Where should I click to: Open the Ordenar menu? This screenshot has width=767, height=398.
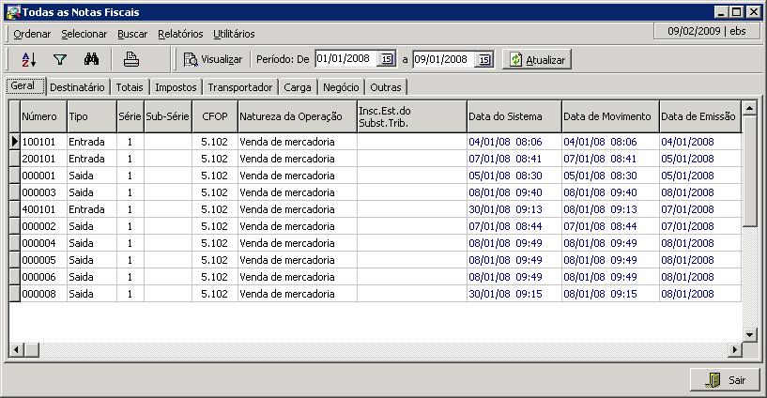click(32, 34)
